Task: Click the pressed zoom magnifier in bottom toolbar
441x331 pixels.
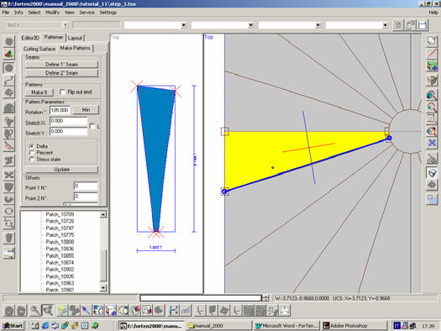Action: click(x=48, y=310)
